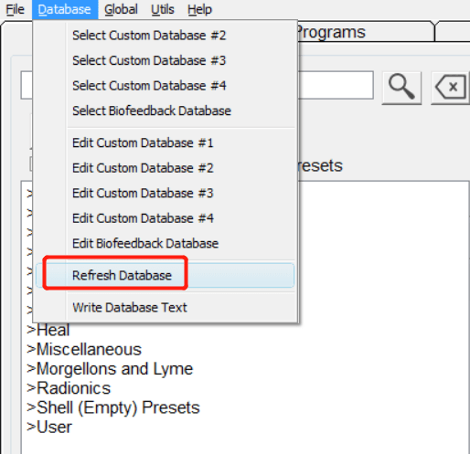
Task: Expand the >Miscellaneous preset folder
Action: pyautogui.click(x=84, y=349)
